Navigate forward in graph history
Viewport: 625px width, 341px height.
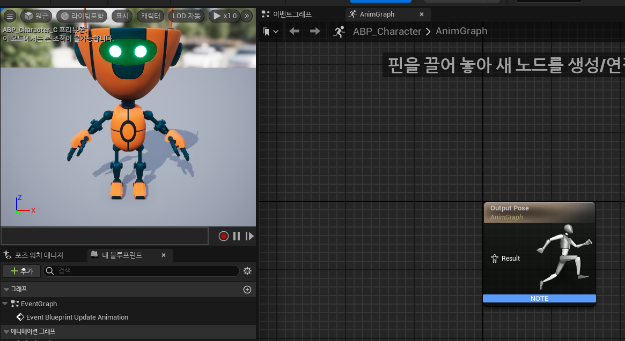pyautogui.click(x=315, y=31)
